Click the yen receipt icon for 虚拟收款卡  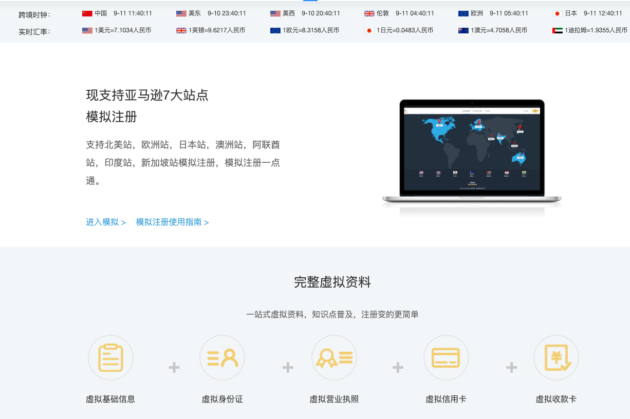click(x=556, y=357)
